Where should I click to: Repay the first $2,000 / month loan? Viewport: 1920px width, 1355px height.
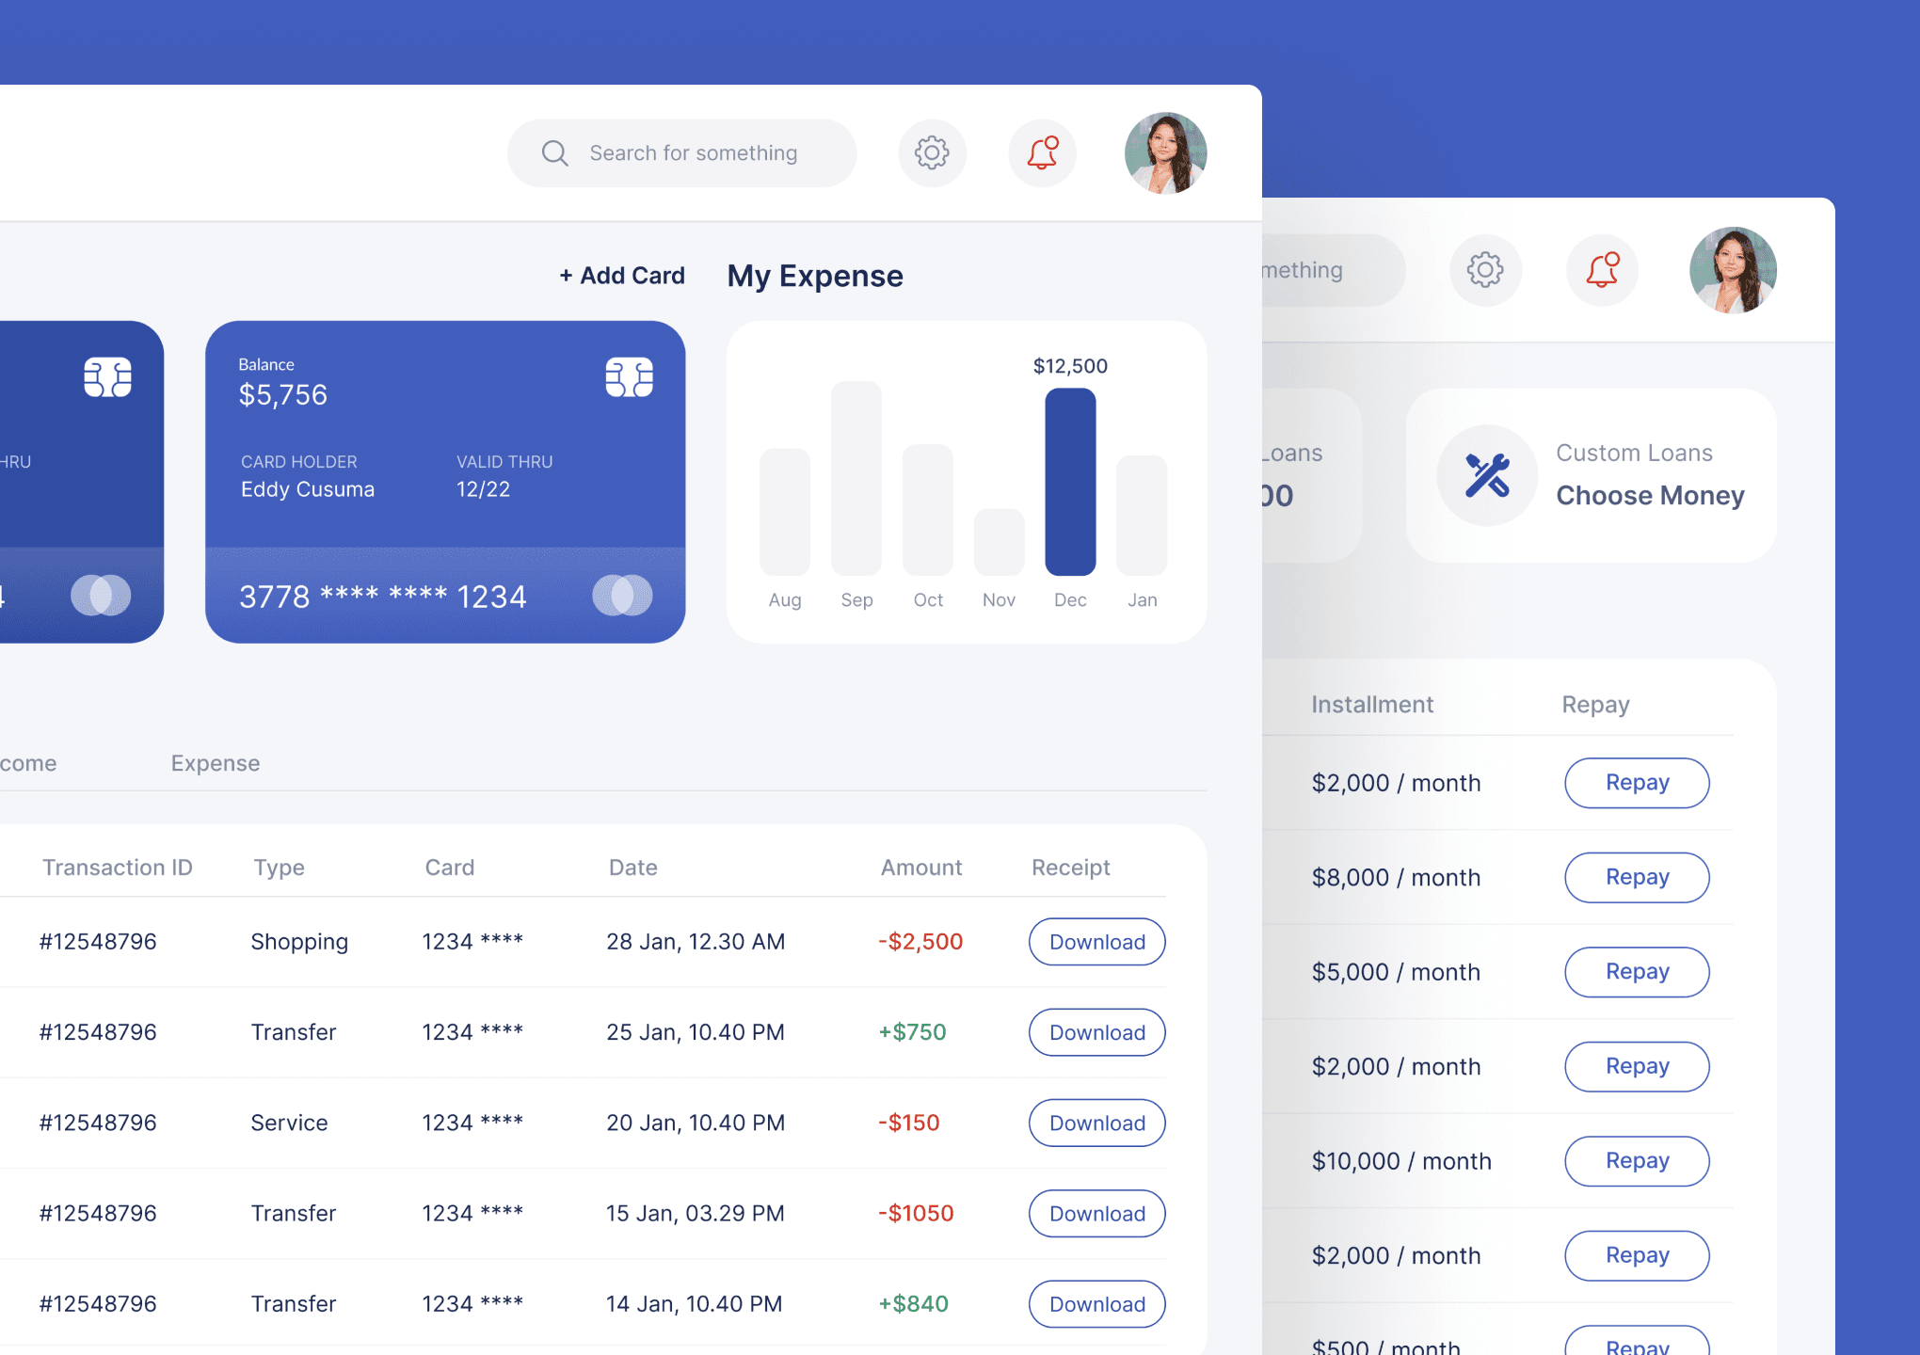tap(1637, 783)
